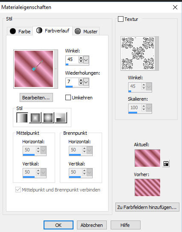The width and height of the screenshot is (182, 232).
Task: Enable the Textur checkbox
Action: click(x=120, y=19)
